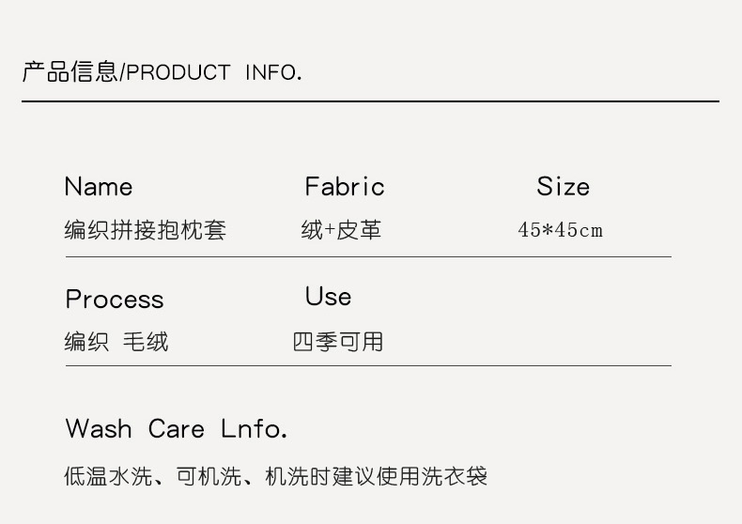Select the Fabric column label
This screenshot has width=742, height=524.
pos(345,187)
